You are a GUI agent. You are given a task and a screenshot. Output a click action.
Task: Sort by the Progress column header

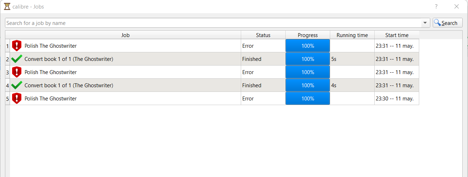308,35
